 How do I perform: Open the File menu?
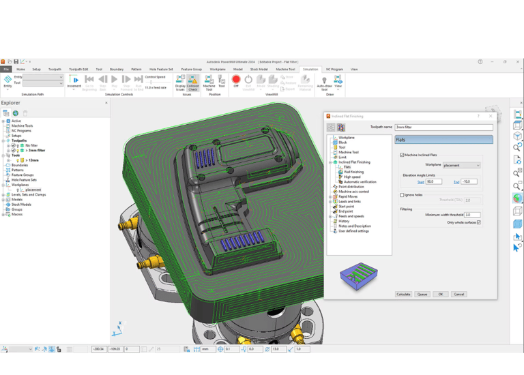[x=6, y=69]
